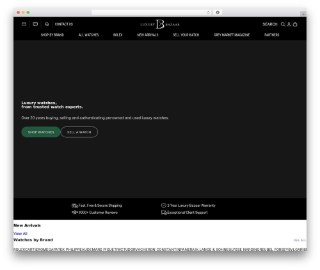Click the customer reviews icon
Screen dimensions: 320x270
[75, 213]
